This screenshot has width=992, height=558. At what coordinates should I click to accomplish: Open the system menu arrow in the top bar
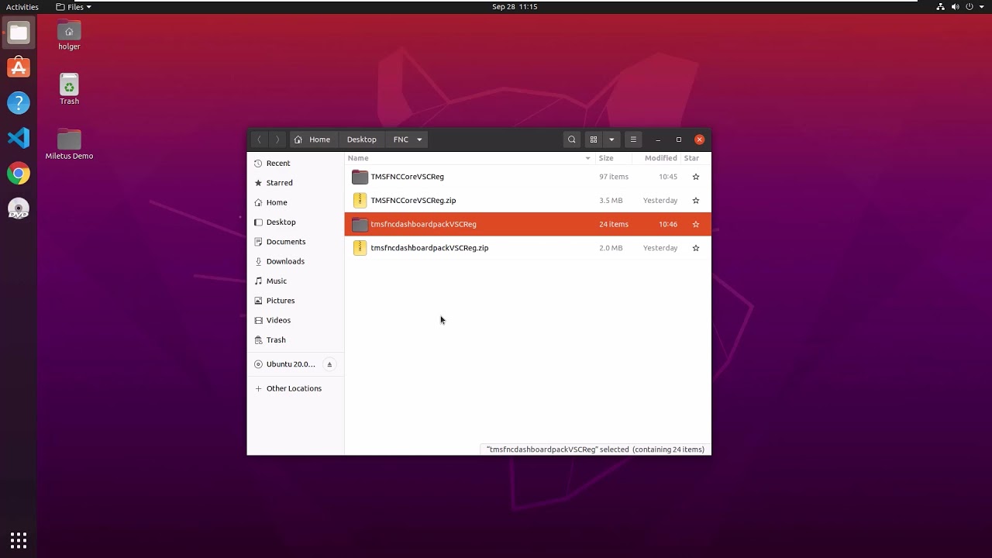point(982,7)
